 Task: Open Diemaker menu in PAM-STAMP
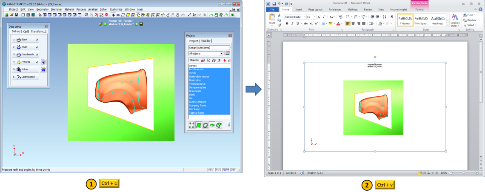point(56,10)
